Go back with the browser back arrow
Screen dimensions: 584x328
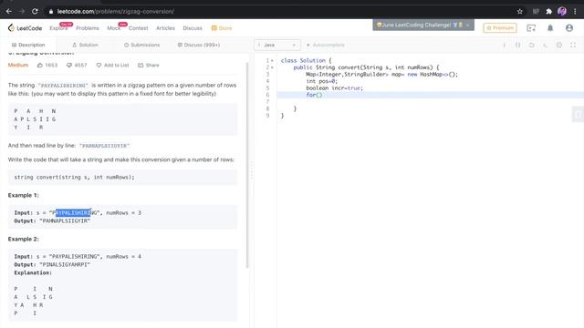click(9, 12)
